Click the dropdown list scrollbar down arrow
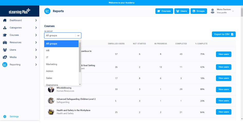 coord(80,84)
